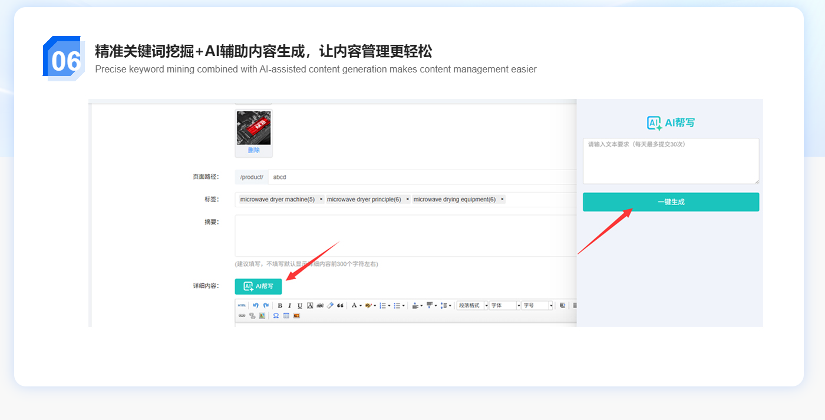Click the Redo arrow icon
This screenshot has height=420, width=825.
pos(266,306)
